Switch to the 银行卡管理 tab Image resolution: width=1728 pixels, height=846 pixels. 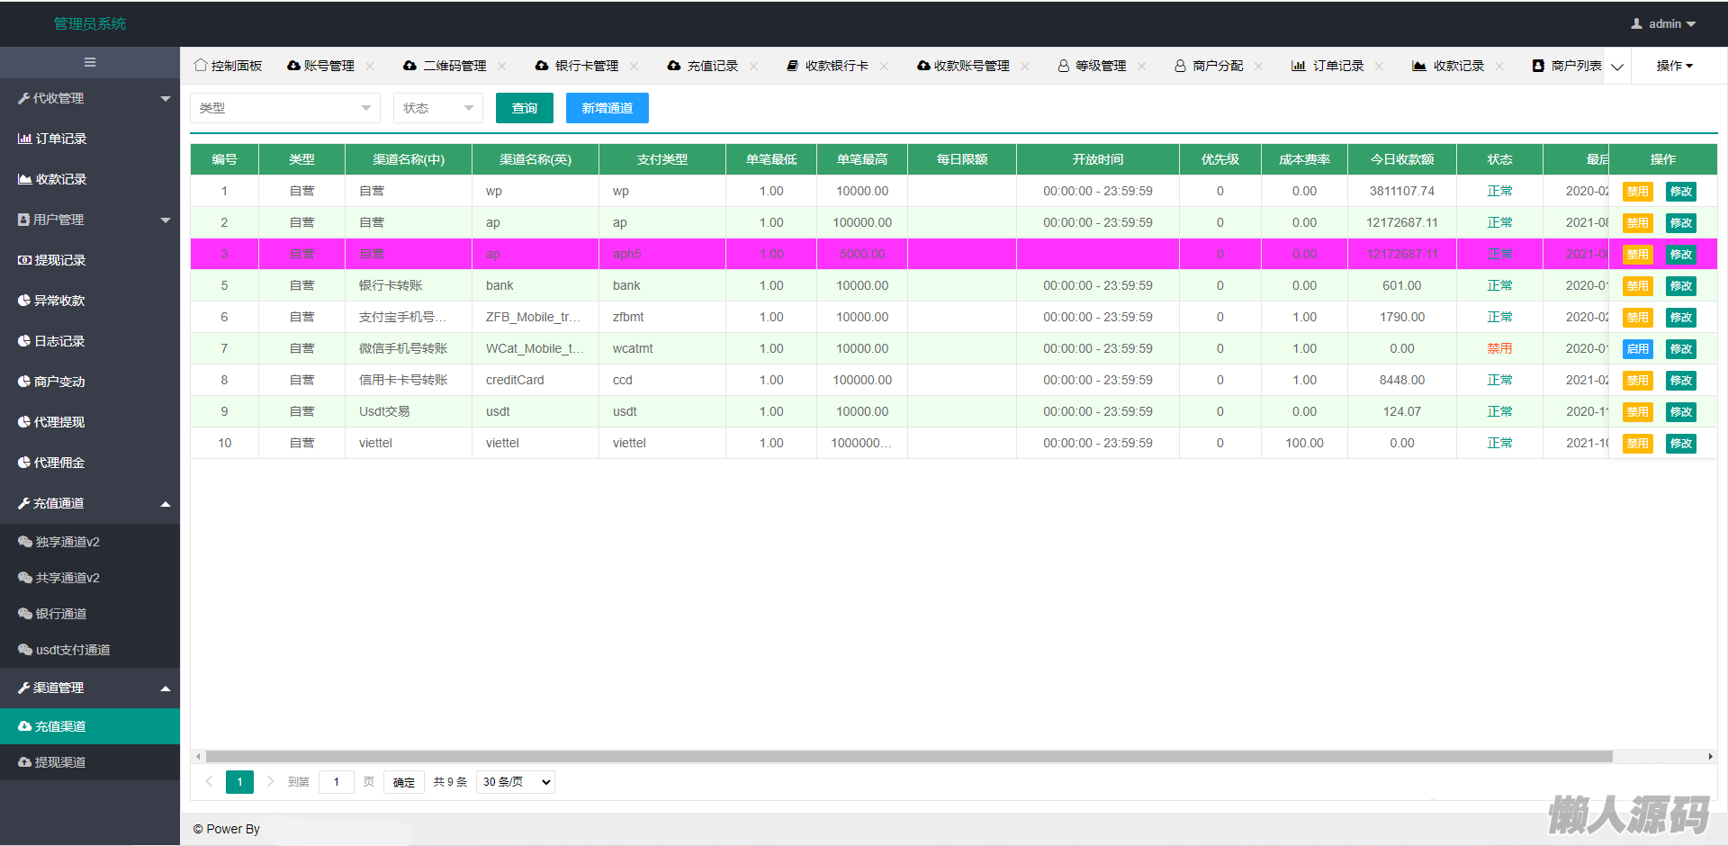tap(586, 67)
